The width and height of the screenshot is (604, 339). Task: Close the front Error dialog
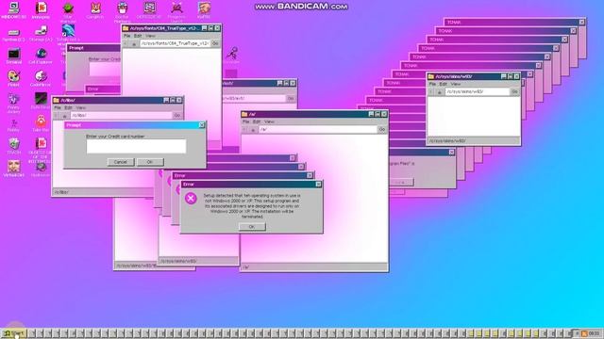pos(318,185)
